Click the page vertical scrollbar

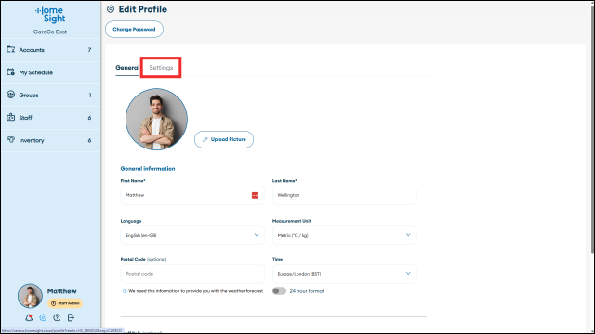pos(592,129)
